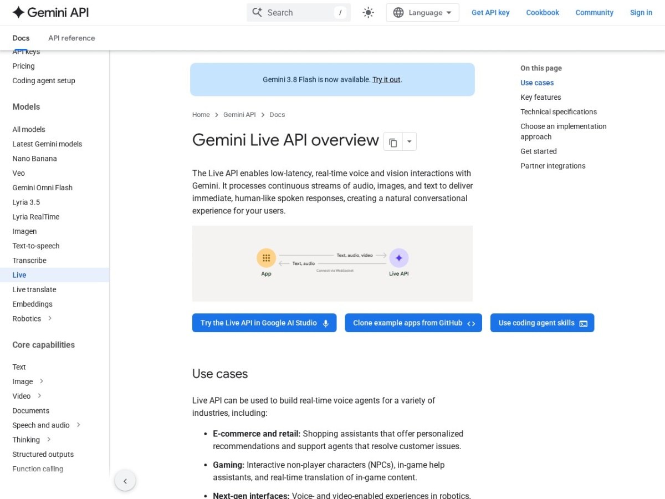
Task: Open Transcribe in sidebar
Action: click(x=29, y=261)
